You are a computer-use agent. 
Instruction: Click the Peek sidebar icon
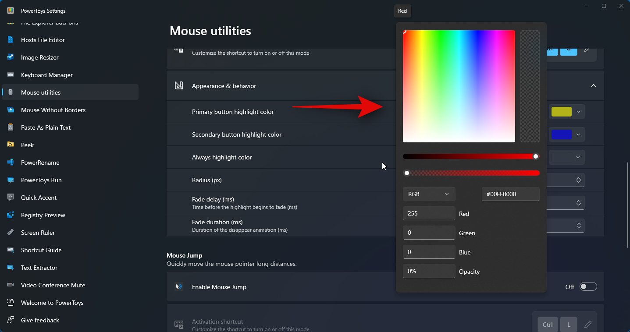(x=11, y=145)
